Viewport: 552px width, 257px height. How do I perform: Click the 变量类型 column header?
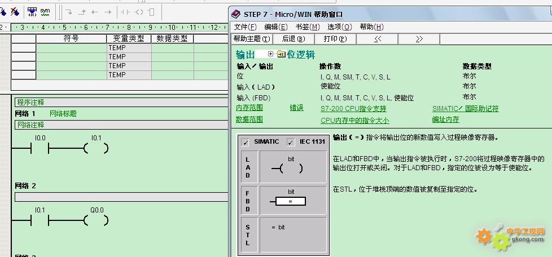coord(129,39)
